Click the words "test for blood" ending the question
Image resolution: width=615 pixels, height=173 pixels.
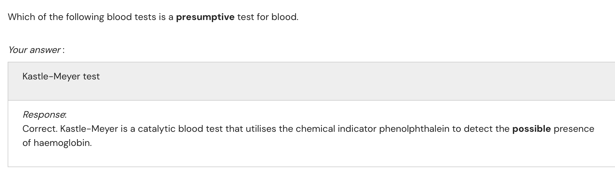[267, 17]
